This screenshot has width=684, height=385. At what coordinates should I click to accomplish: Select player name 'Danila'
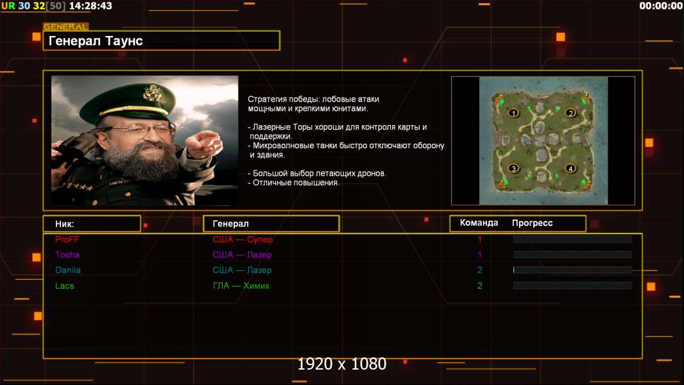click(67, 270)
